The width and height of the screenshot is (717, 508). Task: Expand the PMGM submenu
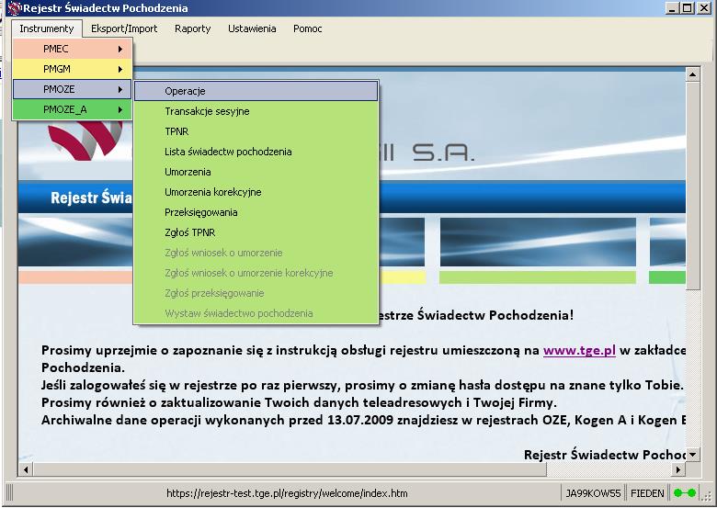click(x=73, y=69)
